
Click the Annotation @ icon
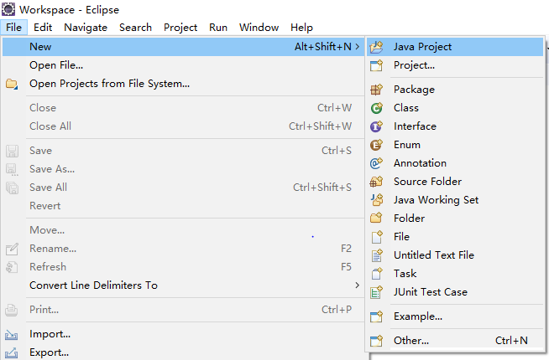point(376,163)
